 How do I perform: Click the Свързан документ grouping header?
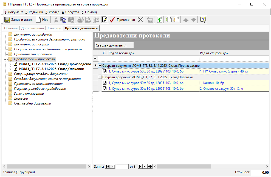[x=114, y=45]
